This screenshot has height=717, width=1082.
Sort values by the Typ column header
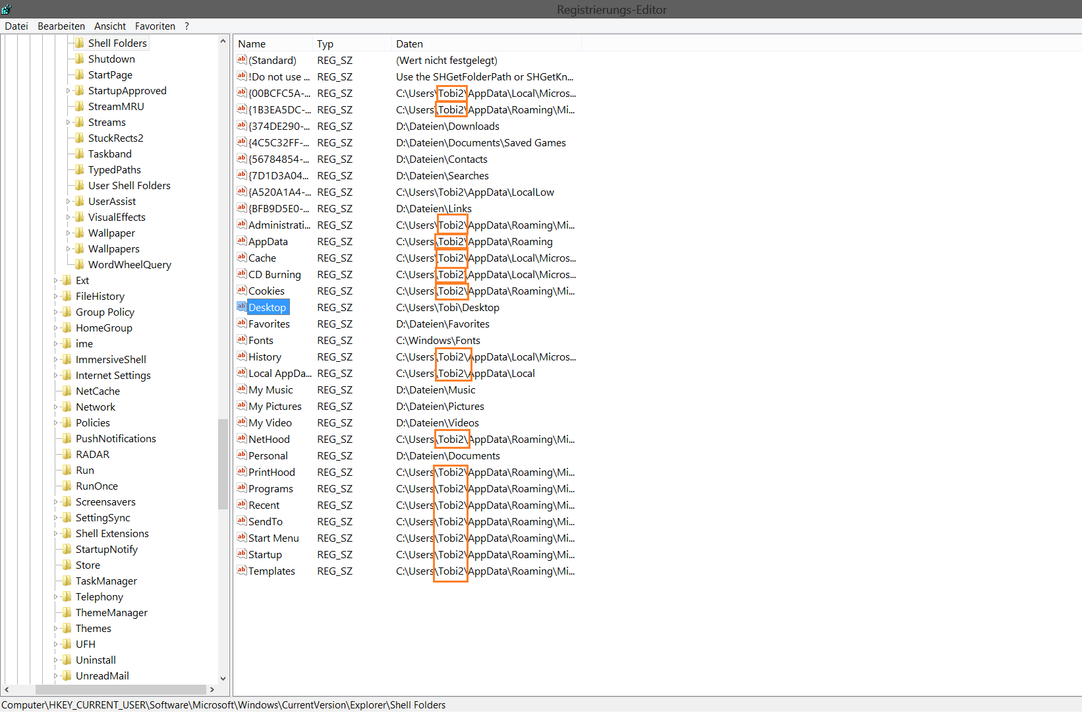(x=352, y=43)
